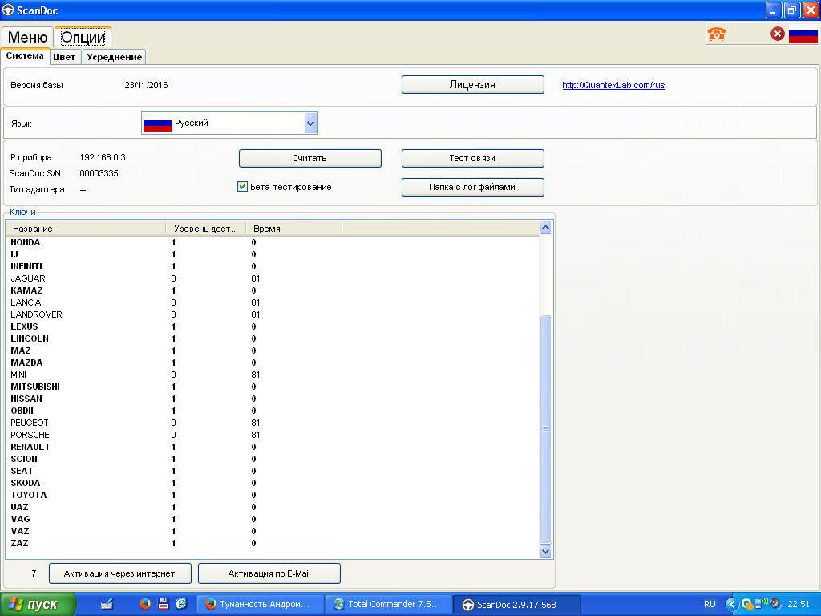Click the Лицензия button
821x616 pixels.
473,85
